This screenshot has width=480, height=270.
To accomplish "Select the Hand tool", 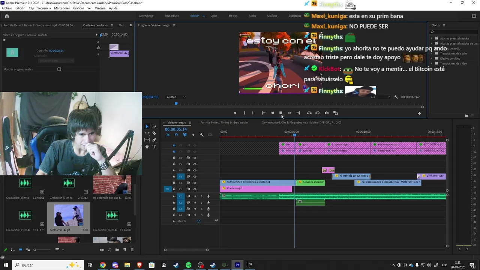I will (147, 147).
